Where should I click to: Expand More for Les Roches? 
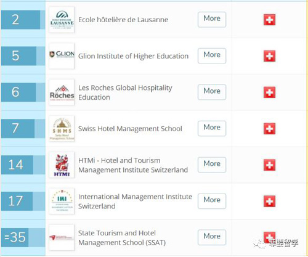tap(212, 92)
